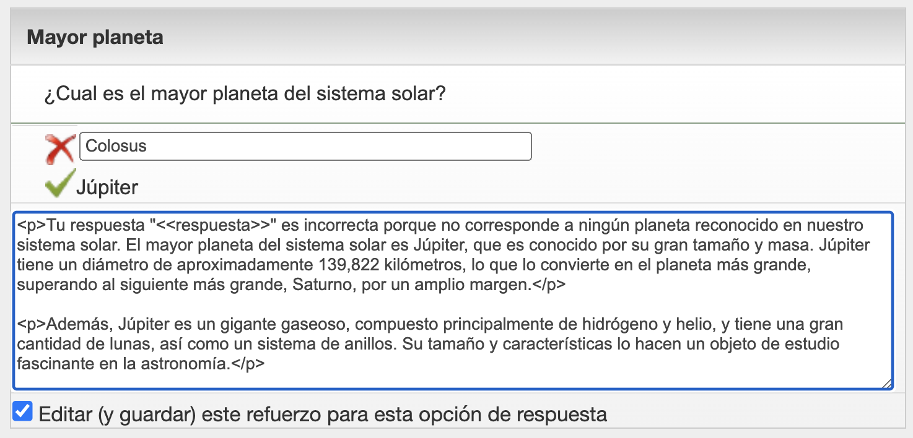Click the correct answer text Júpiter

[x=107, y=187]
